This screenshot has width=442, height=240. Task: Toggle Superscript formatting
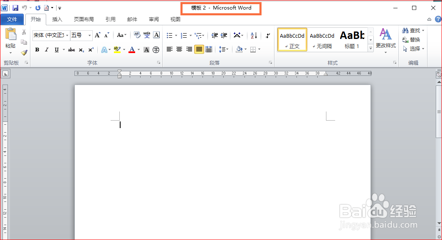[91, 50]
